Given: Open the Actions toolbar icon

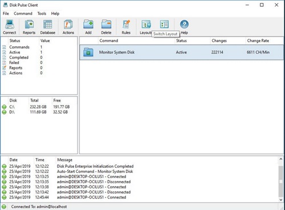Looking at the screenshot, I should [68, 27].
